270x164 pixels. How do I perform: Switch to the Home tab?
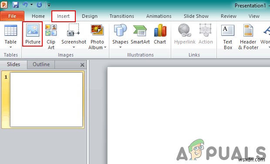coord(38,16)
